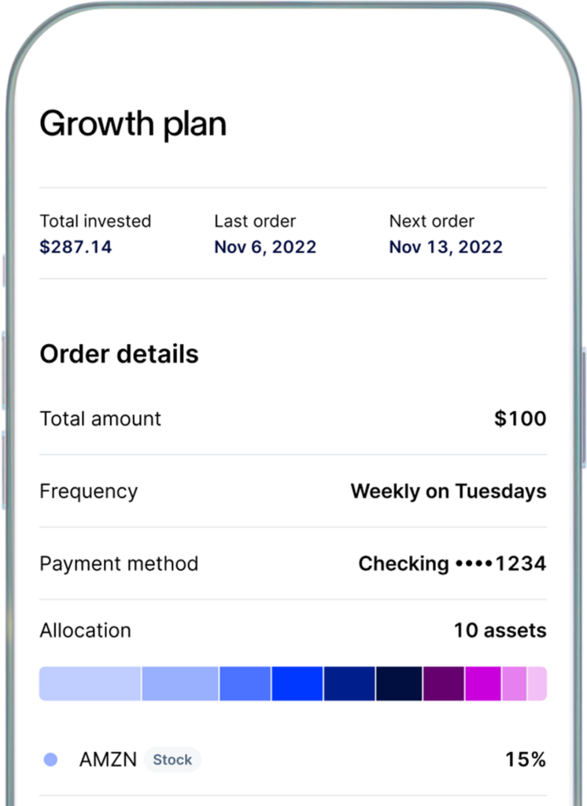
Task: Click the pale pink last allocation segment
Action: 537,683
